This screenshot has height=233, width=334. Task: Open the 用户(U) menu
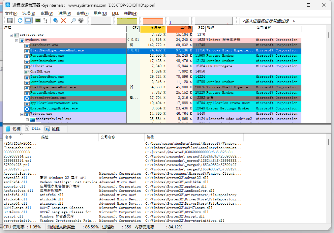pyautogui.click(x=100, y=14)
